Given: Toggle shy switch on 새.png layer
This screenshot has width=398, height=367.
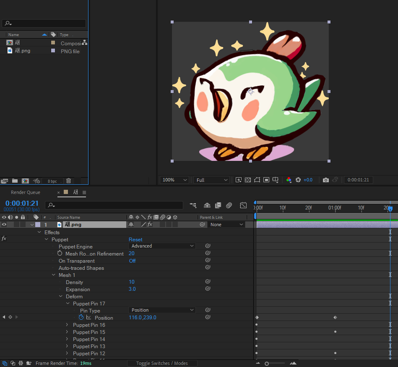Looking at the screenshot, I should click(x=131, y=225).
